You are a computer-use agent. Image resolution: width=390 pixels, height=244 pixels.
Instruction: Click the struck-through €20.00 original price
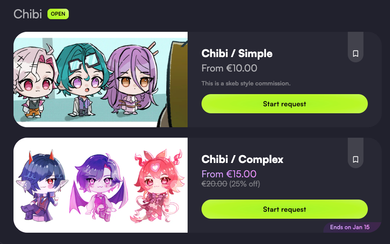click(214, 184)
